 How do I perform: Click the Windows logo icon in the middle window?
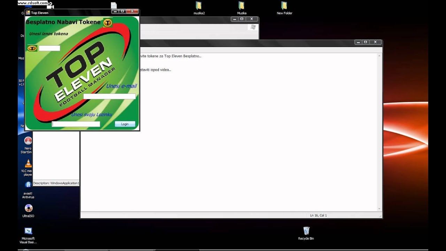pyautogui.click(x=253, y=27)
